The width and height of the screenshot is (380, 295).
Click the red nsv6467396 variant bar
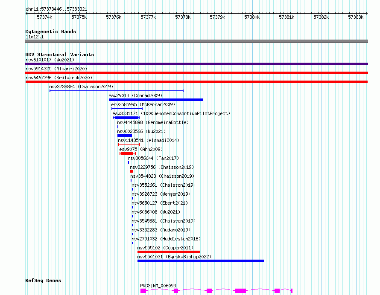[x=196, y=82]
